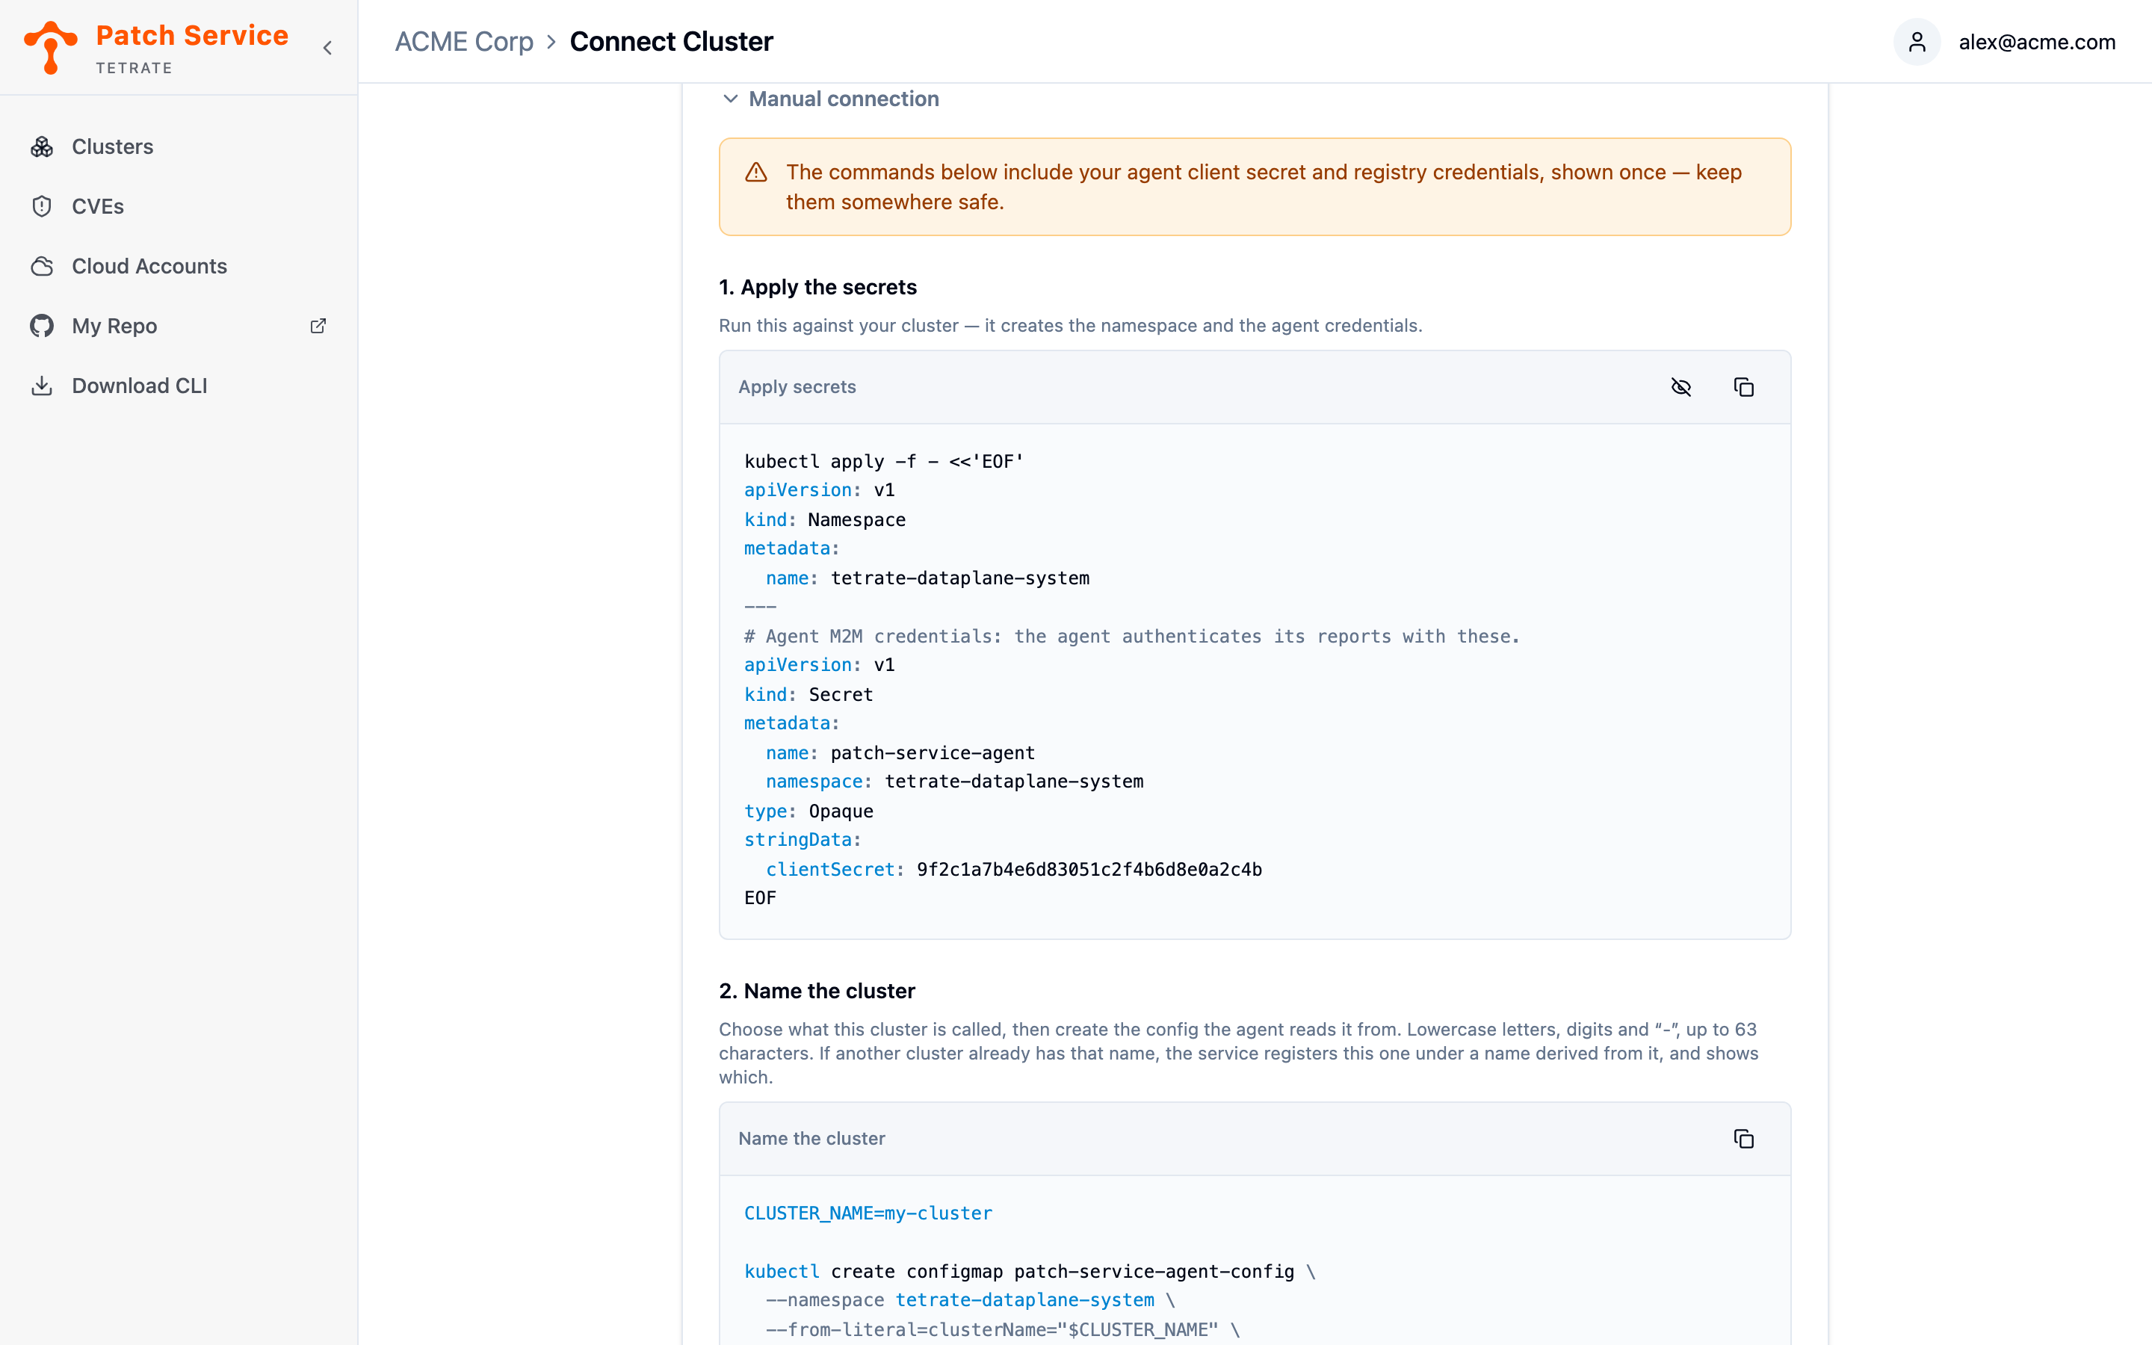Click the external link icon for My Repo
Image resolution: width=2152 pixels, height=1345 pixels.
coord(318,326)
